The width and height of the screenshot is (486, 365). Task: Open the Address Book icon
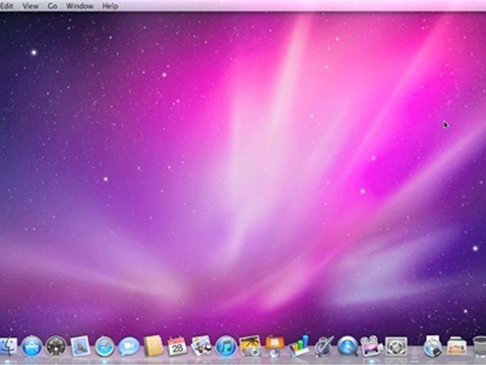tap(153, 346)
